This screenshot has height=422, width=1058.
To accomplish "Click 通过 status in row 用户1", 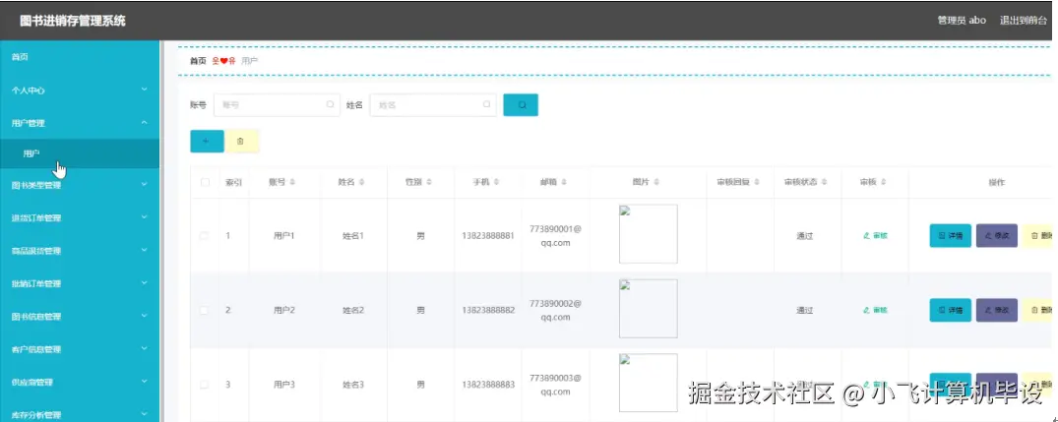I will coord(805,236).
